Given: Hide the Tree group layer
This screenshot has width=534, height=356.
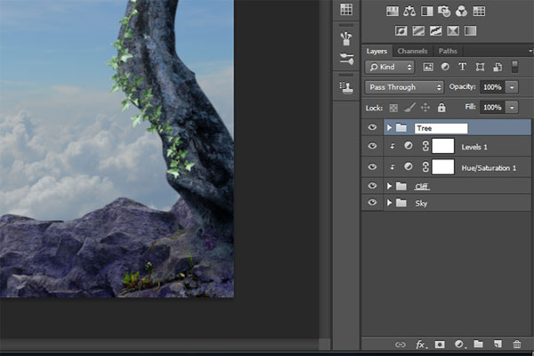Looking at the screenshot, I should (x=372, y=128).
